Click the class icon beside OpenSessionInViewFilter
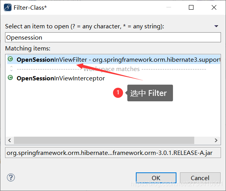This screenshot has width=226, height=191. coord(10,59)
